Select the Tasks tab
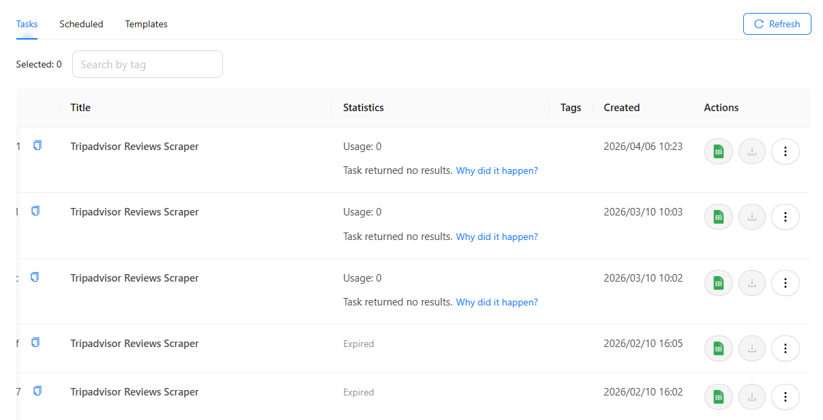Viewport: 823px width, 420px height. (x=27, y=24)
